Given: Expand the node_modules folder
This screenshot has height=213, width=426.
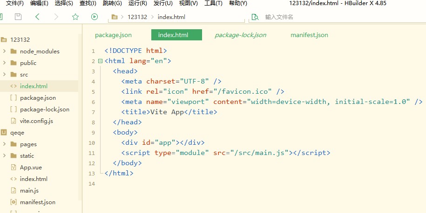Looking at the screenshot, I should 4,52.
